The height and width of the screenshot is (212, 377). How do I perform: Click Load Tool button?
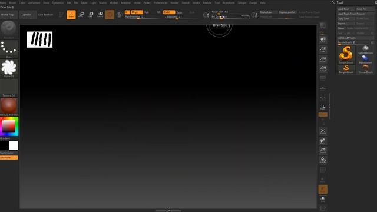(x=346, y=9)
